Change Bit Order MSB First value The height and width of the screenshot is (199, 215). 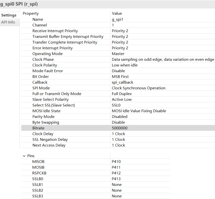pos(120,76)
